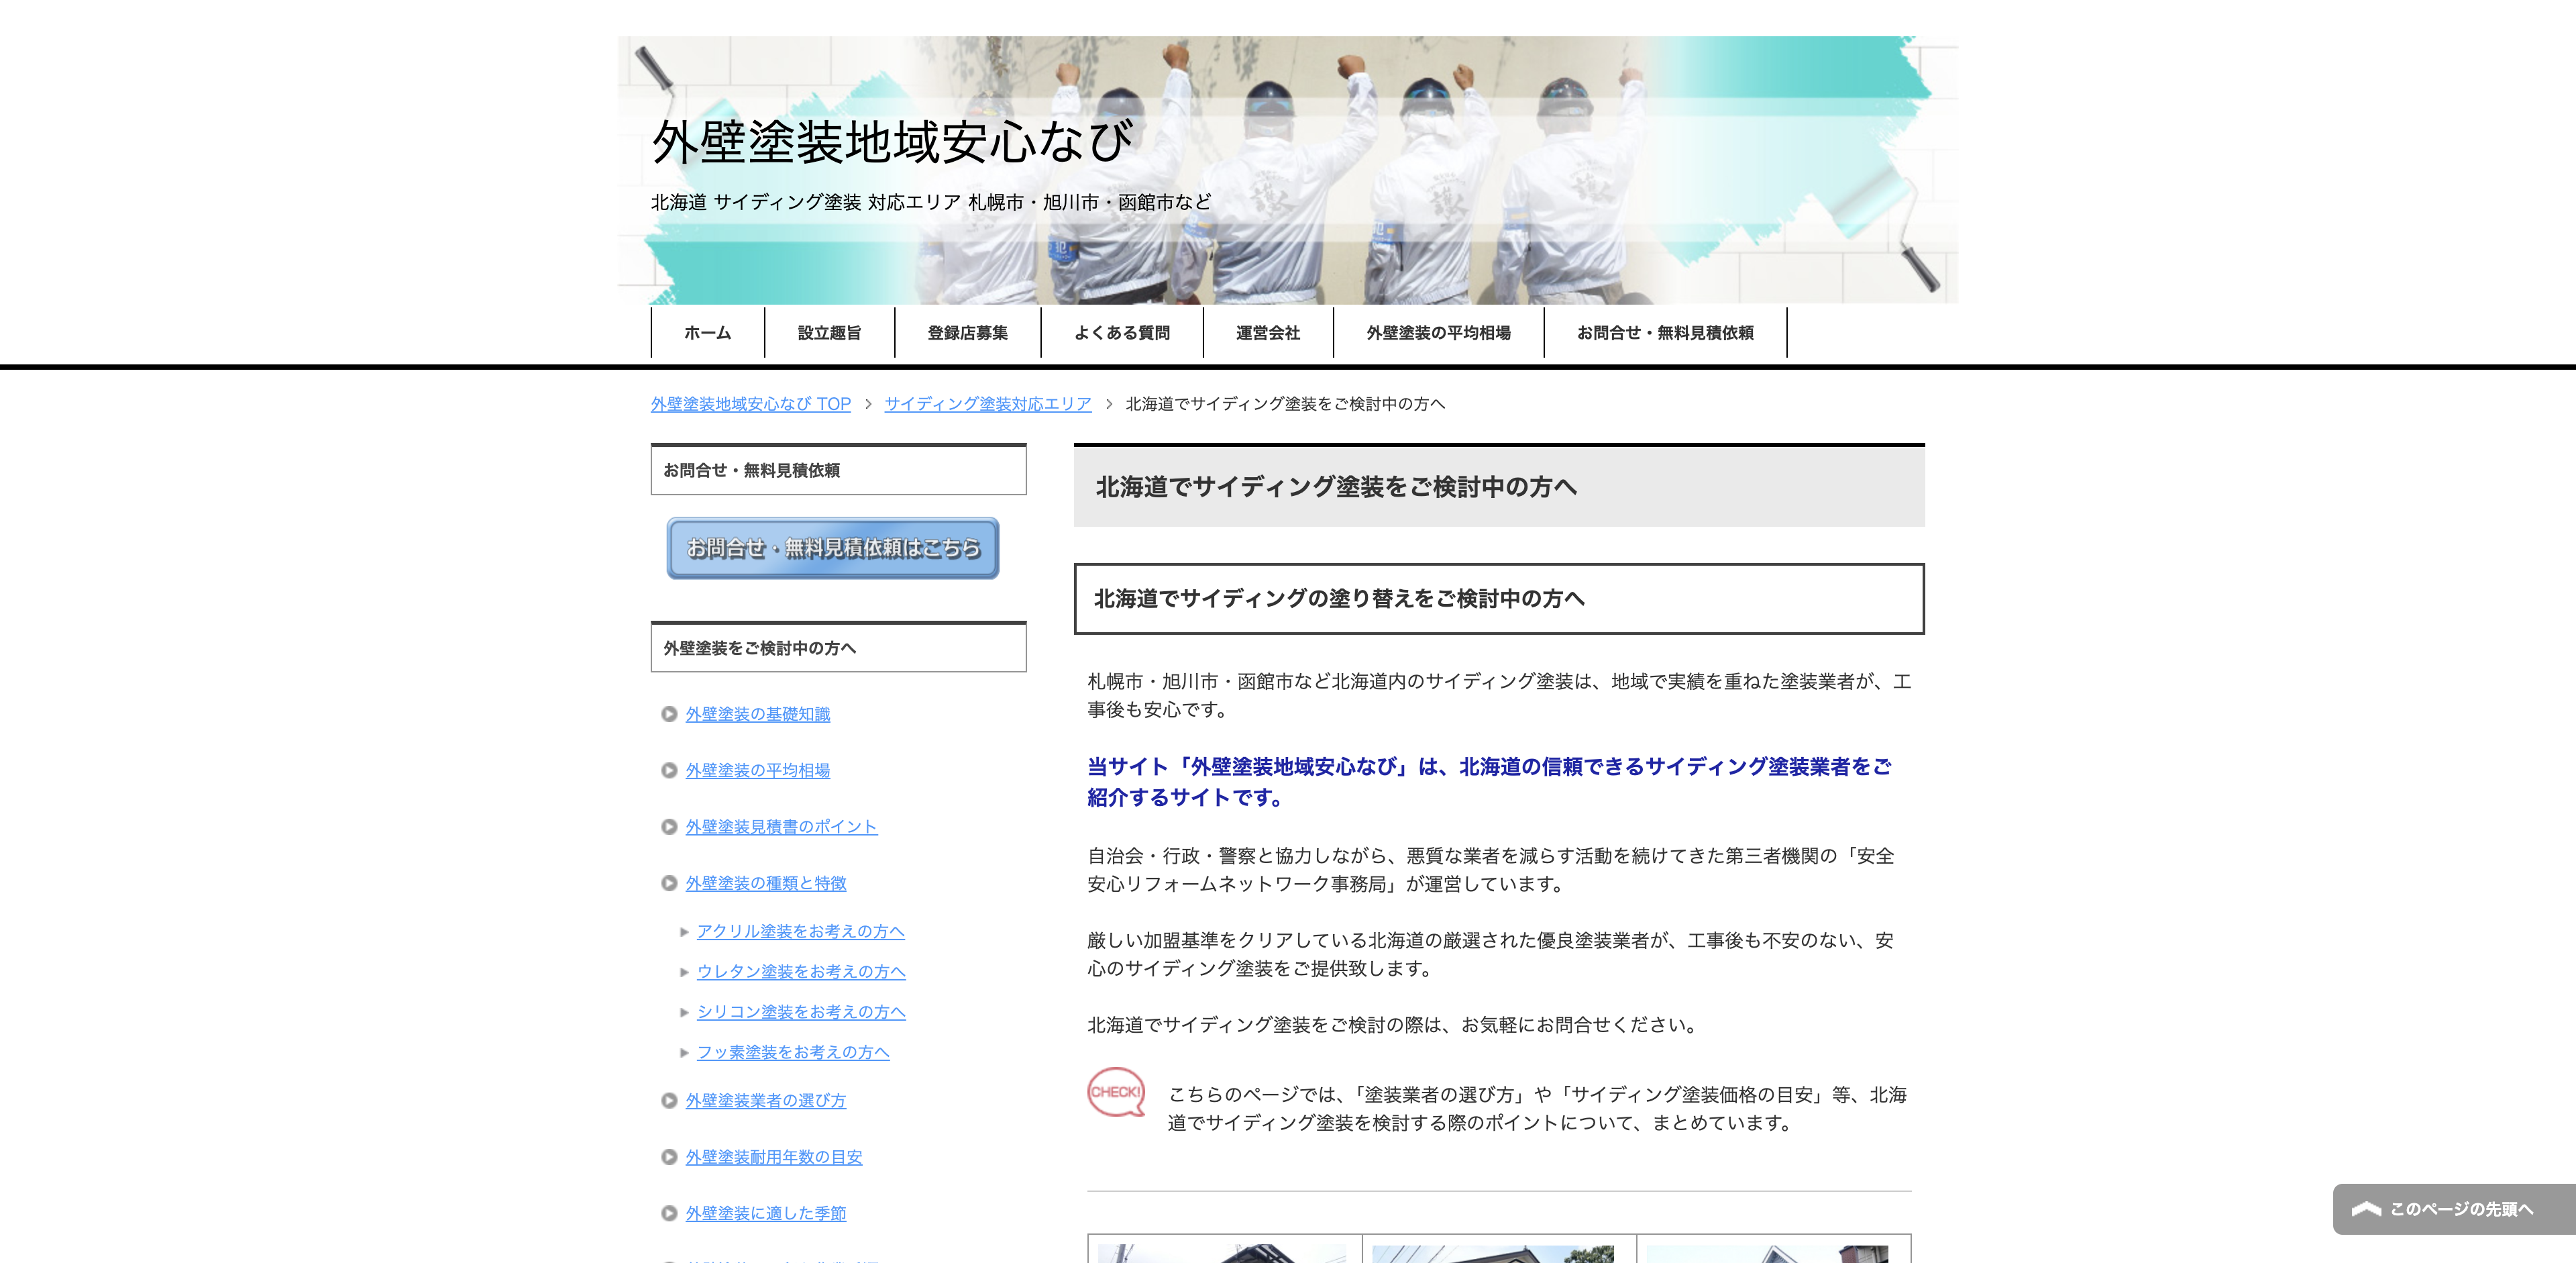Click the sidebar heading お問合せ・無料見積依頼
2576x1263 pixels.
(838, 469)
